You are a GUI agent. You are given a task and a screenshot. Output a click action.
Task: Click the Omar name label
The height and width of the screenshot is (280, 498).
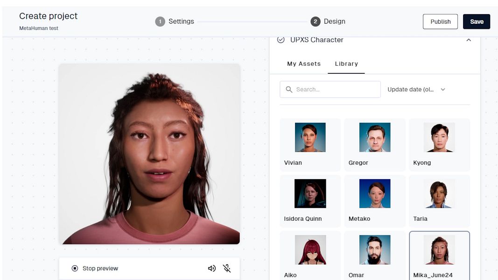356,275
